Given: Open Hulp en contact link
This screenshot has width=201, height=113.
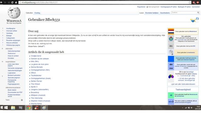Looking at the screenshot, I should 13,56.
